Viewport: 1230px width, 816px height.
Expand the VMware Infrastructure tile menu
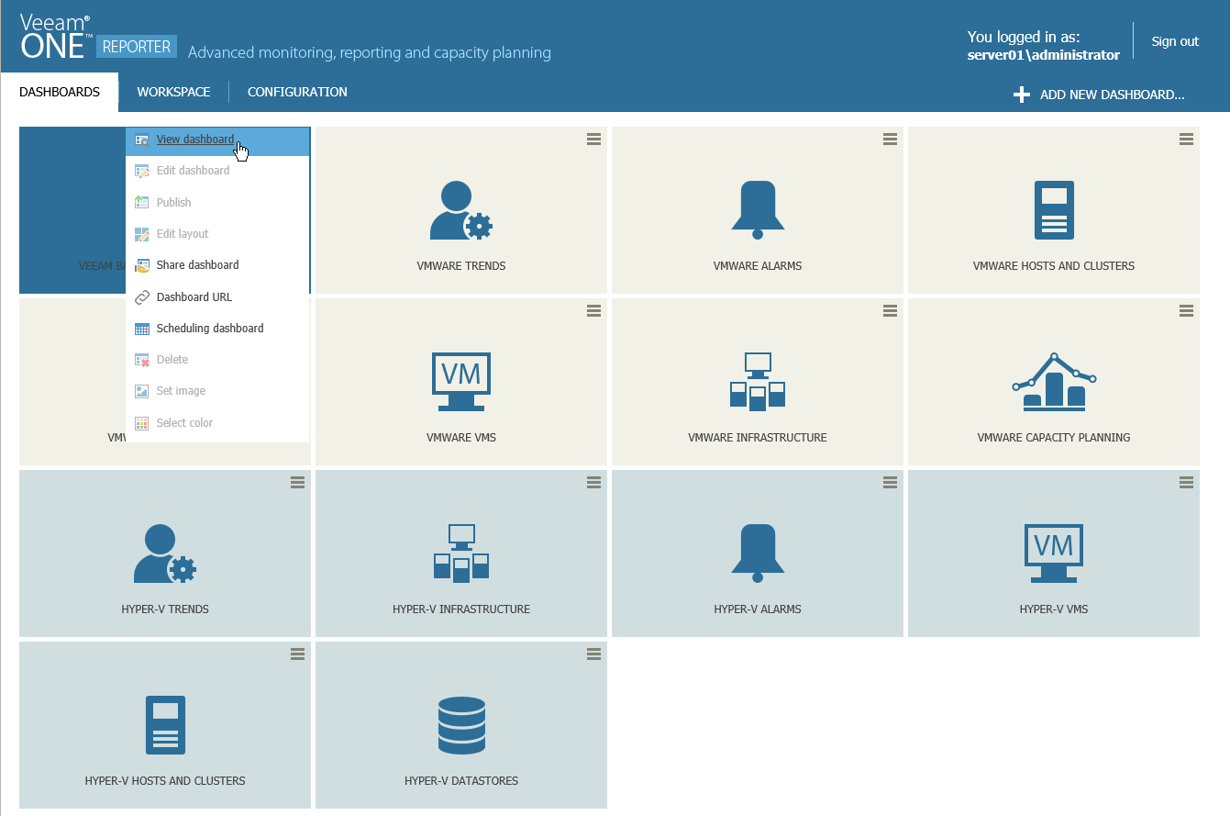coord(890,310)
